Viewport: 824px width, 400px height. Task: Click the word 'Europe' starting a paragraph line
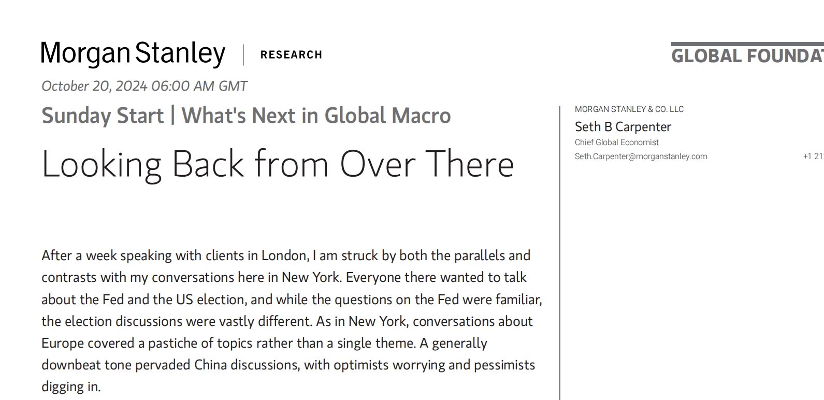pyautogui.click(x=62, y=344)
